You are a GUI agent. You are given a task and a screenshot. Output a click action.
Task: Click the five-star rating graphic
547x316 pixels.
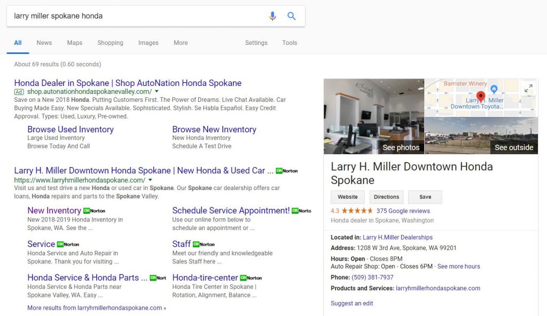357,211
